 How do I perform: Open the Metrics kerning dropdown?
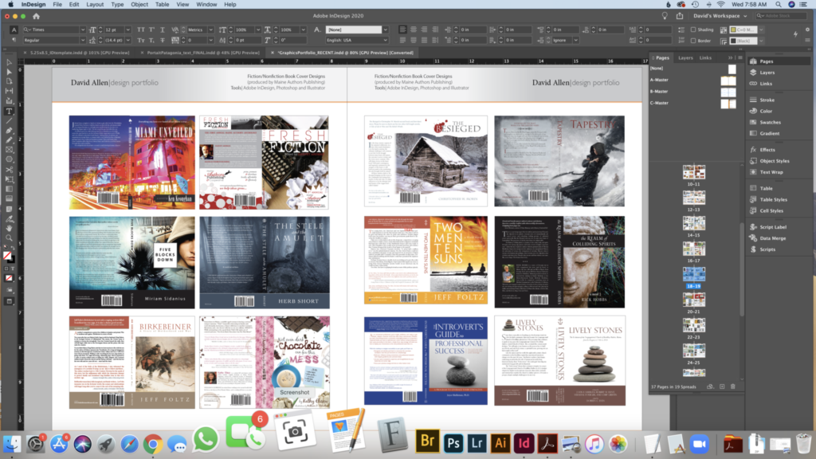pyautogui.click(x=210, y=29)
